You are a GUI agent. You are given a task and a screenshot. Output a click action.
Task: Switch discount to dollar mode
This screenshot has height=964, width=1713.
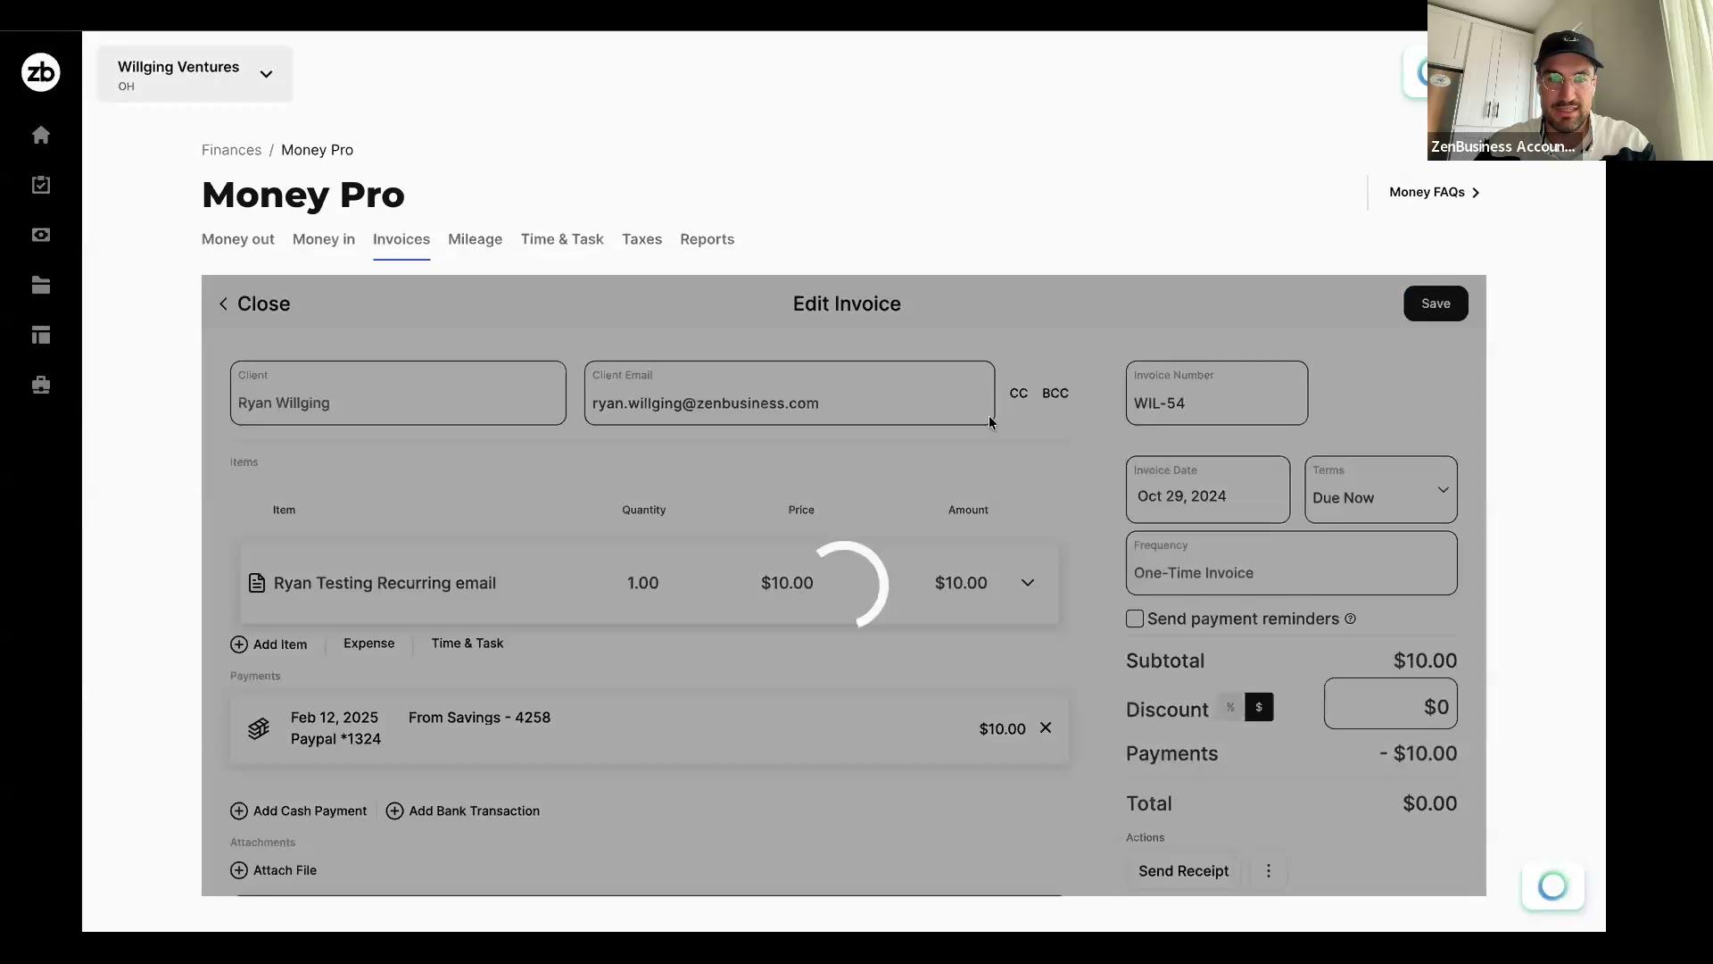coord(1259,707)
